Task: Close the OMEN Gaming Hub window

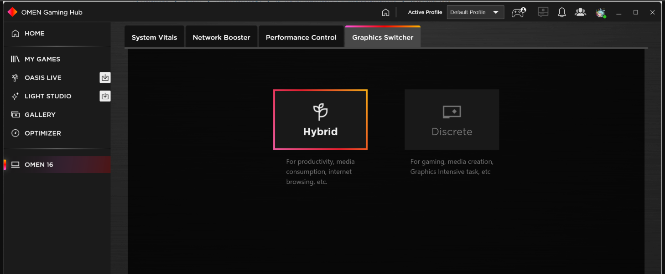Action: [653, 13]
